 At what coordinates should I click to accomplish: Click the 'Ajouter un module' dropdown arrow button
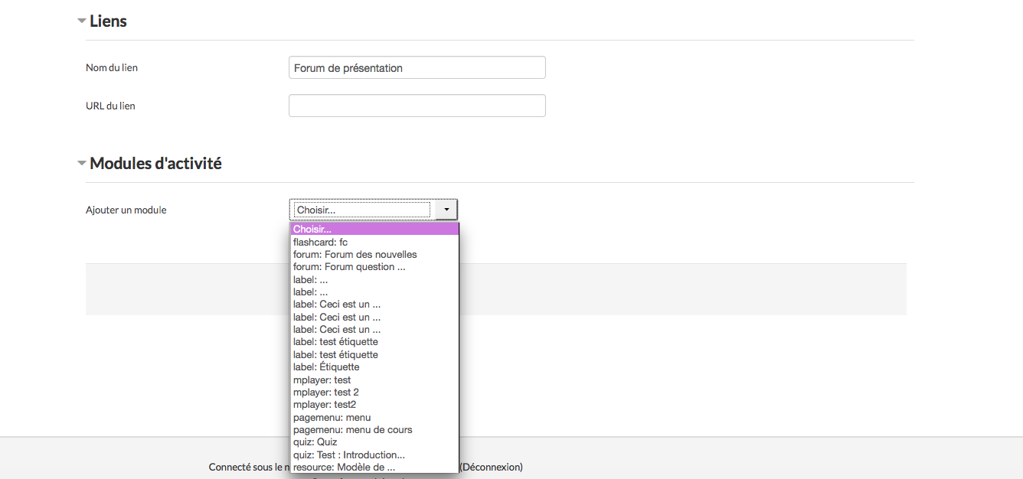pos(446,210)
